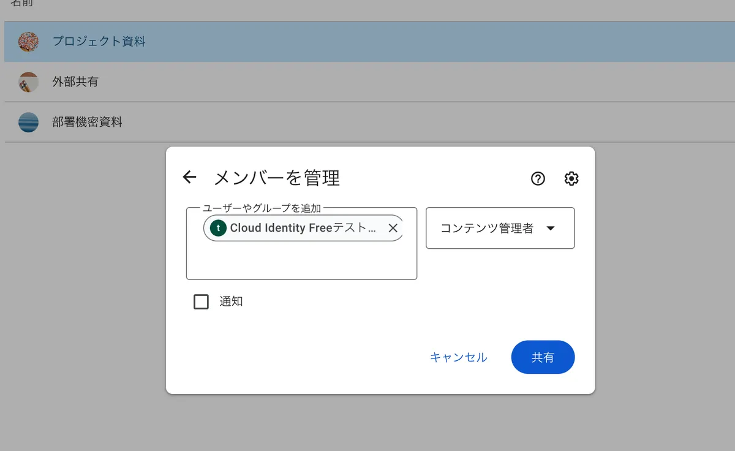
Task: Remove the Cloud Identity Free chip
Action: [x=393, y=228]
